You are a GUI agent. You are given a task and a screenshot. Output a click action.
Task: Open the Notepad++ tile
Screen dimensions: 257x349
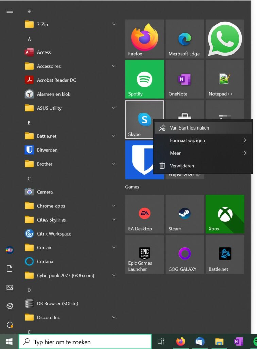225,79
